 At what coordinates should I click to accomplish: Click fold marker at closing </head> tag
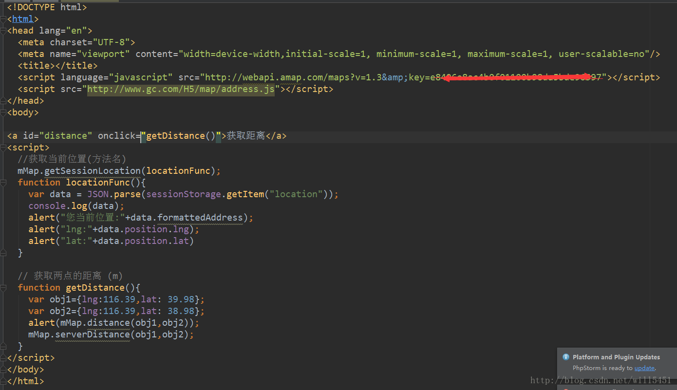pyautogui.click(x=3, y=101)
